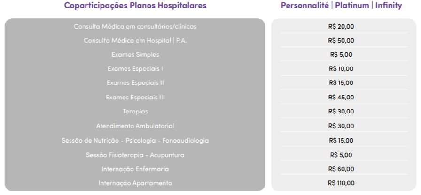The image size is (421, 195).
Task: Click the Internação Apartamento label
Action: 135,183
